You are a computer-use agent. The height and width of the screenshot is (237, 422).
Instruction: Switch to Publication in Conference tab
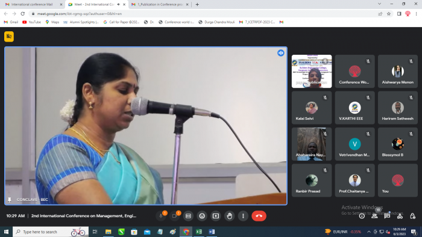[160, 4]
